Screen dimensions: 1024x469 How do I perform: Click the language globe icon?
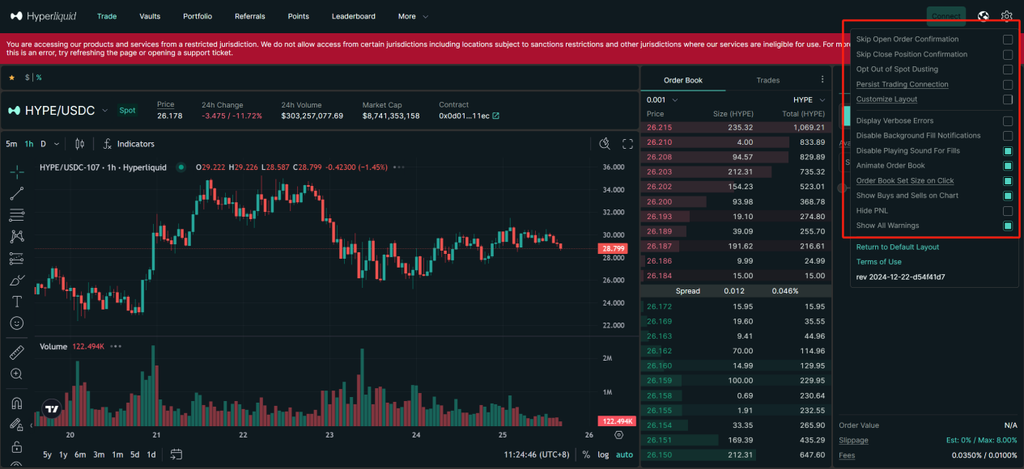point(984,16)
